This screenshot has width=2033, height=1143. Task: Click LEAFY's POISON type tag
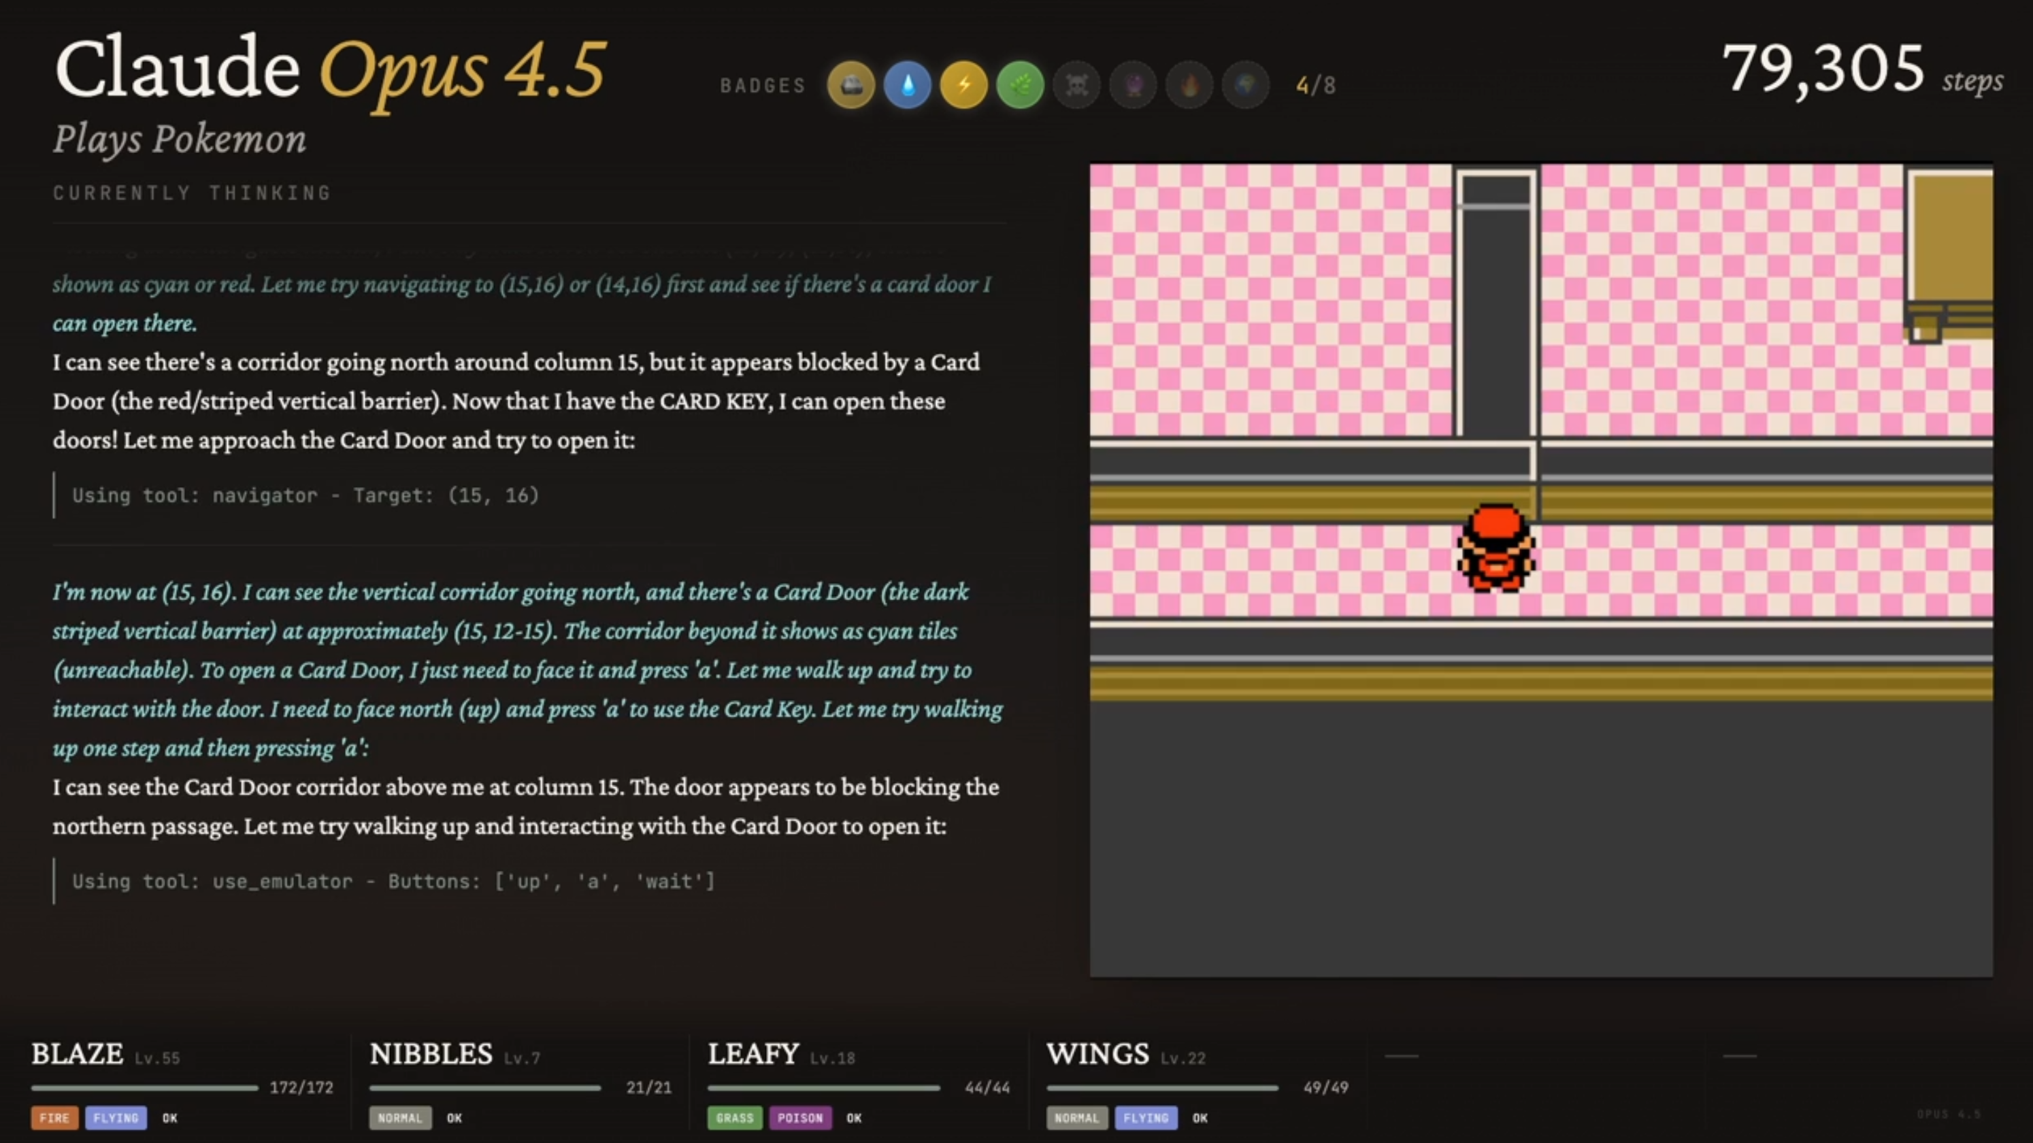click(799, 1118)
